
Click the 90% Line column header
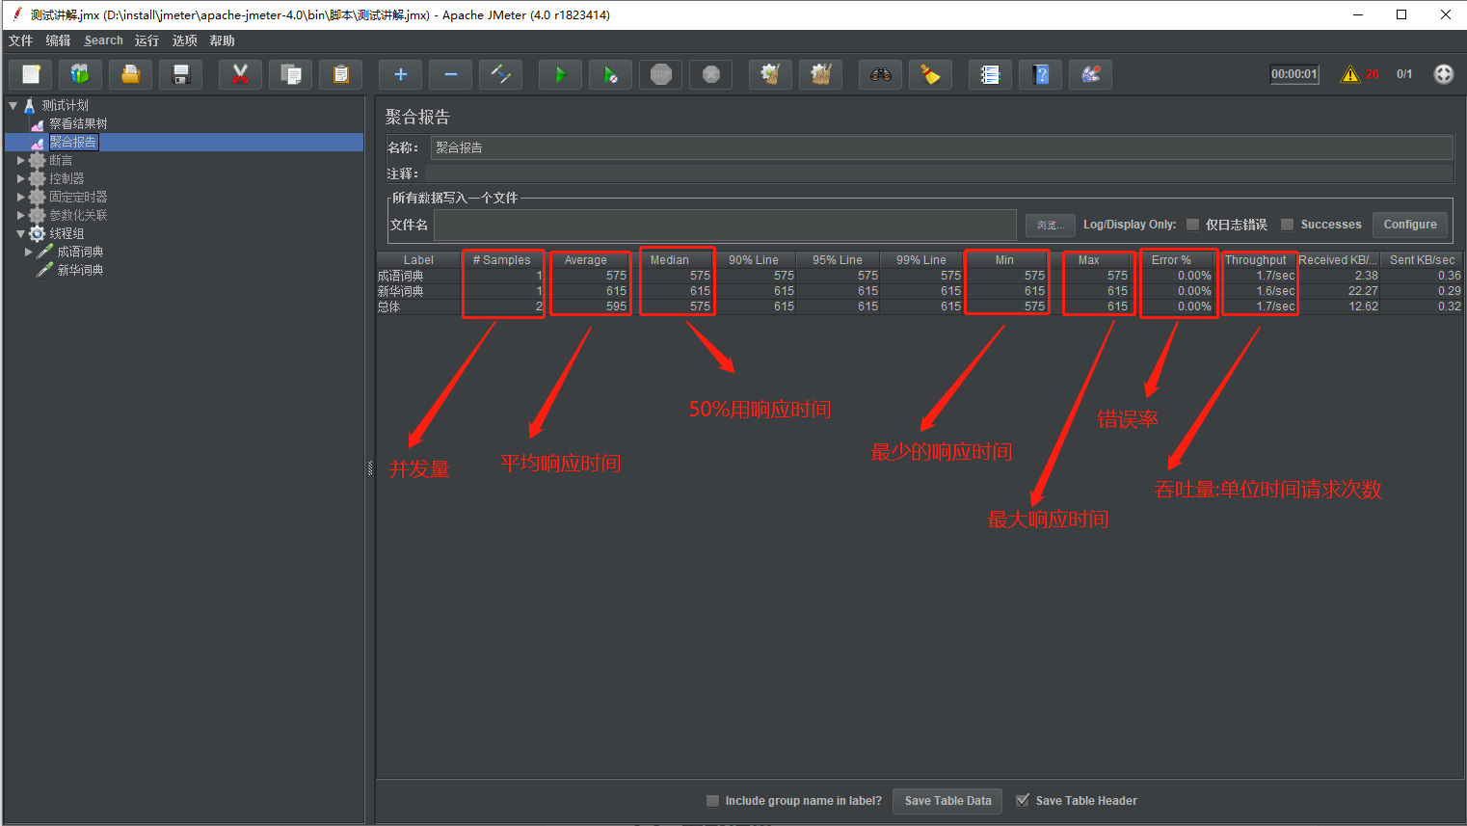pyautogui.click(x=754, y=260)
